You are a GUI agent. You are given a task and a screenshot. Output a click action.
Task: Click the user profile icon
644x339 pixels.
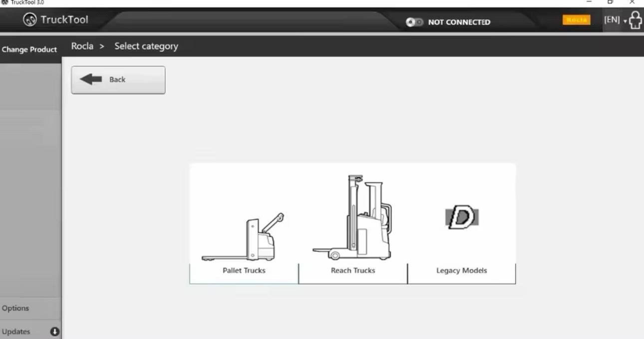pyautogui.click(x=635, y=20)
